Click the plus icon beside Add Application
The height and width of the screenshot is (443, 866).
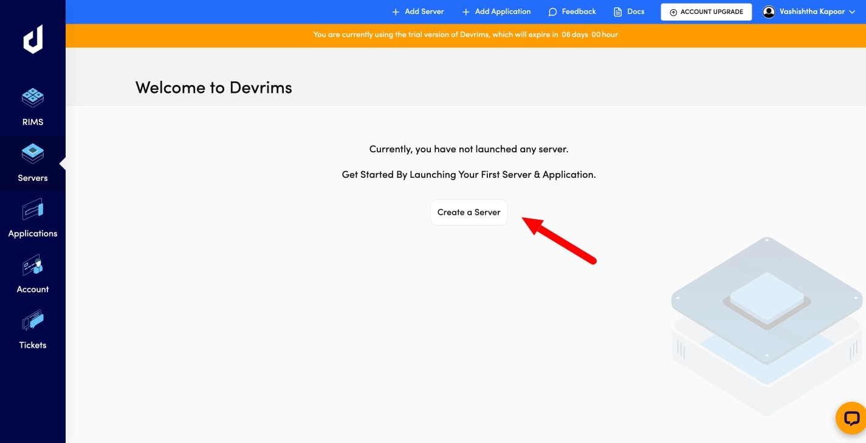[466, 12]
